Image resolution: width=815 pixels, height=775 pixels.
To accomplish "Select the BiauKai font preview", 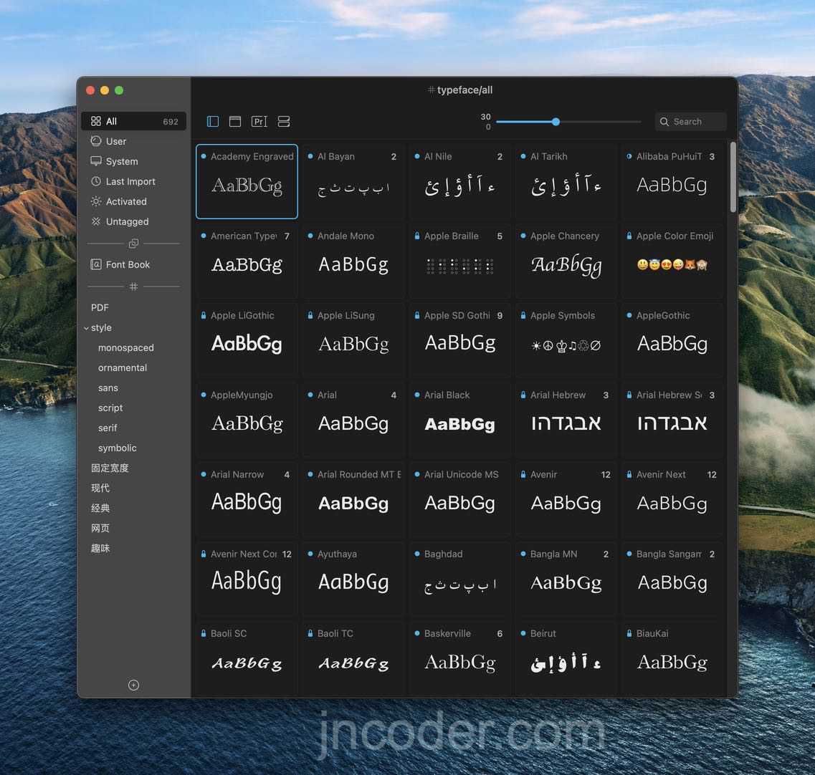I will (x=672, y=663).
